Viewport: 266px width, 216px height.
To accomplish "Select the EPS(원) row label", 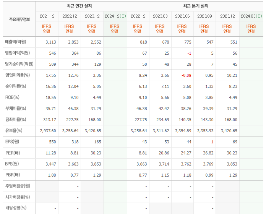I will tap(12, 141).
